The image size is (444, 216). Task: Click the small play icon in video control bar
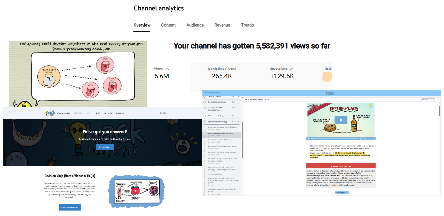[309, 139]
